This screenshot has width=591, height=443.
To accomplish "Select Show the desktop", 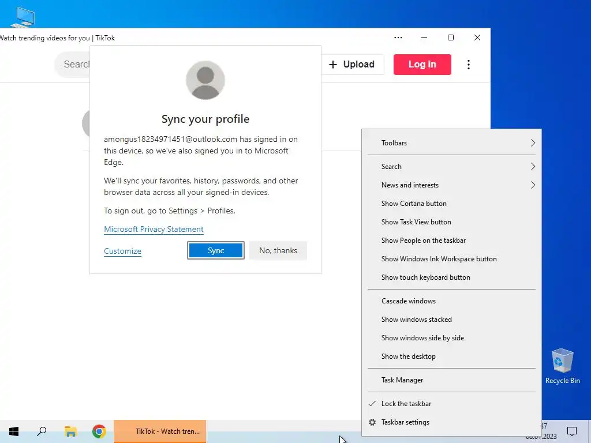I will point(451,356).
